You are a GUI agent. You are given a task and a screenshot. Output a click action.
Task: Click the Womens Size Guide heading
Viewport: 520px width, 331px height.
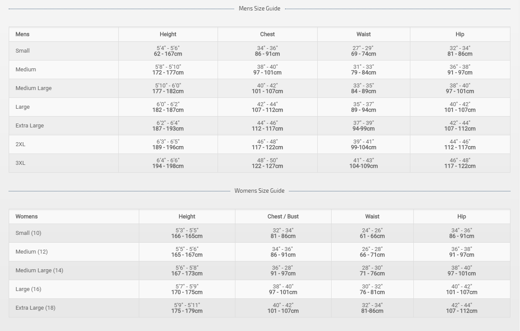coord(259,191)
